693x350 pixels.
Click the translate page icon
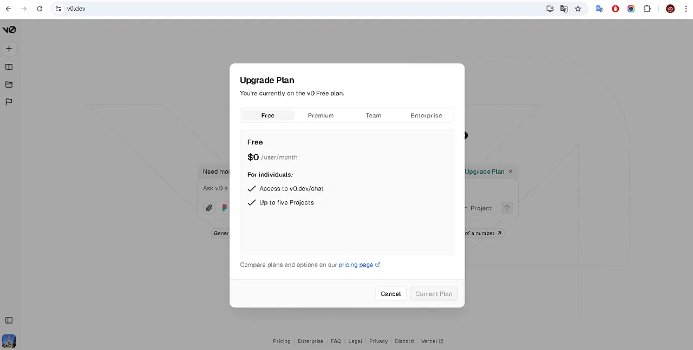(564, 9)
